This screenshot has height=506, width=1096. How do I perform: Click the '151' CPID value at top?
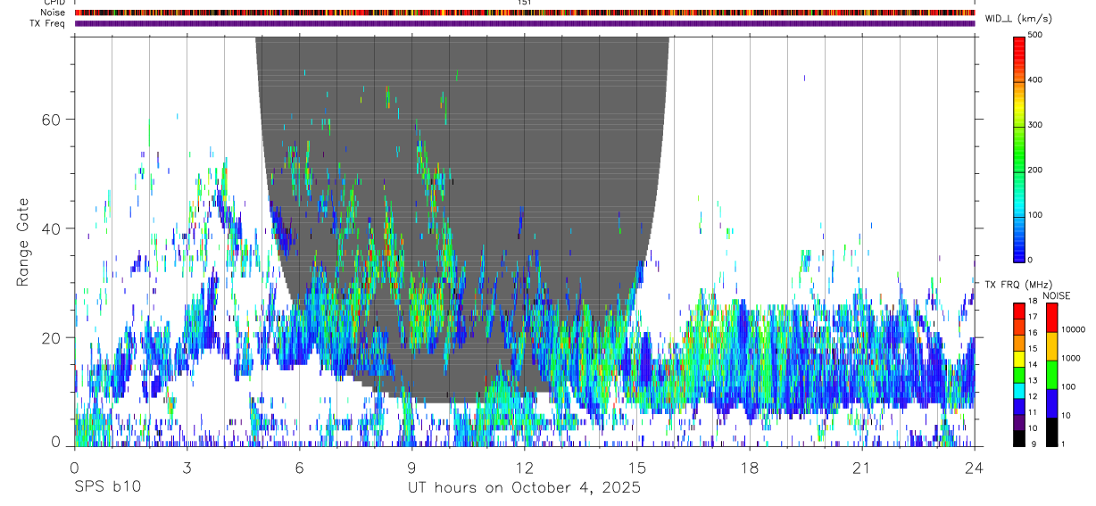[524, 3]
